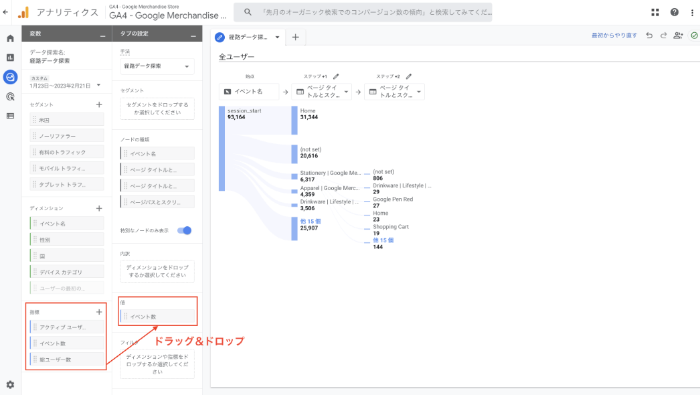
Task: Expand 他 15 個 in step 2
Action: click(x=383, y=240)
